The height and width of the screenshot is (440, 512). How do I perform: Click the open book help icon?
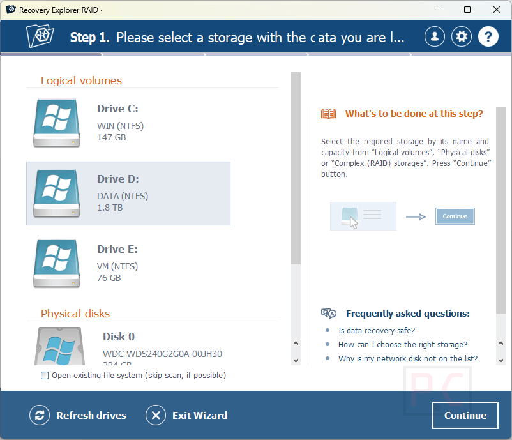(328, 114)
